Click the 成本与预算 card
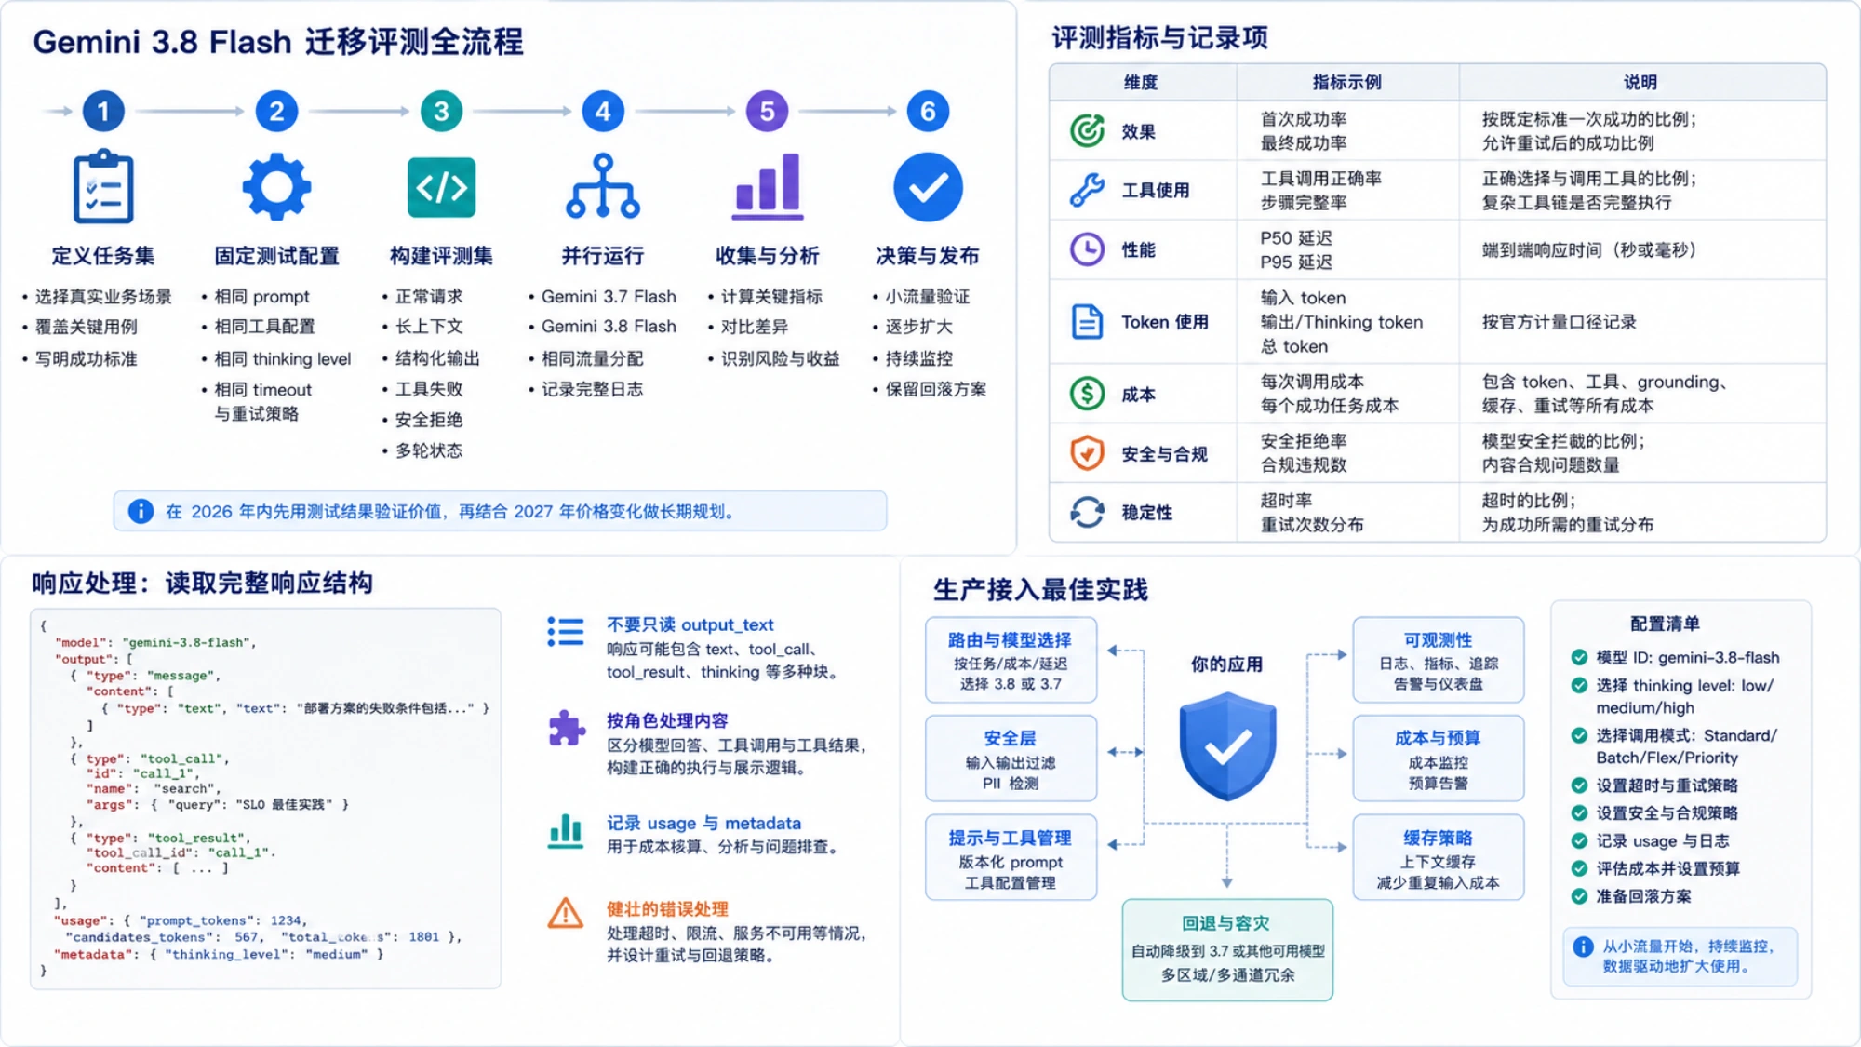Image resolution: width=1861 pixels, height=1047 pixels. click(1438, 758)
